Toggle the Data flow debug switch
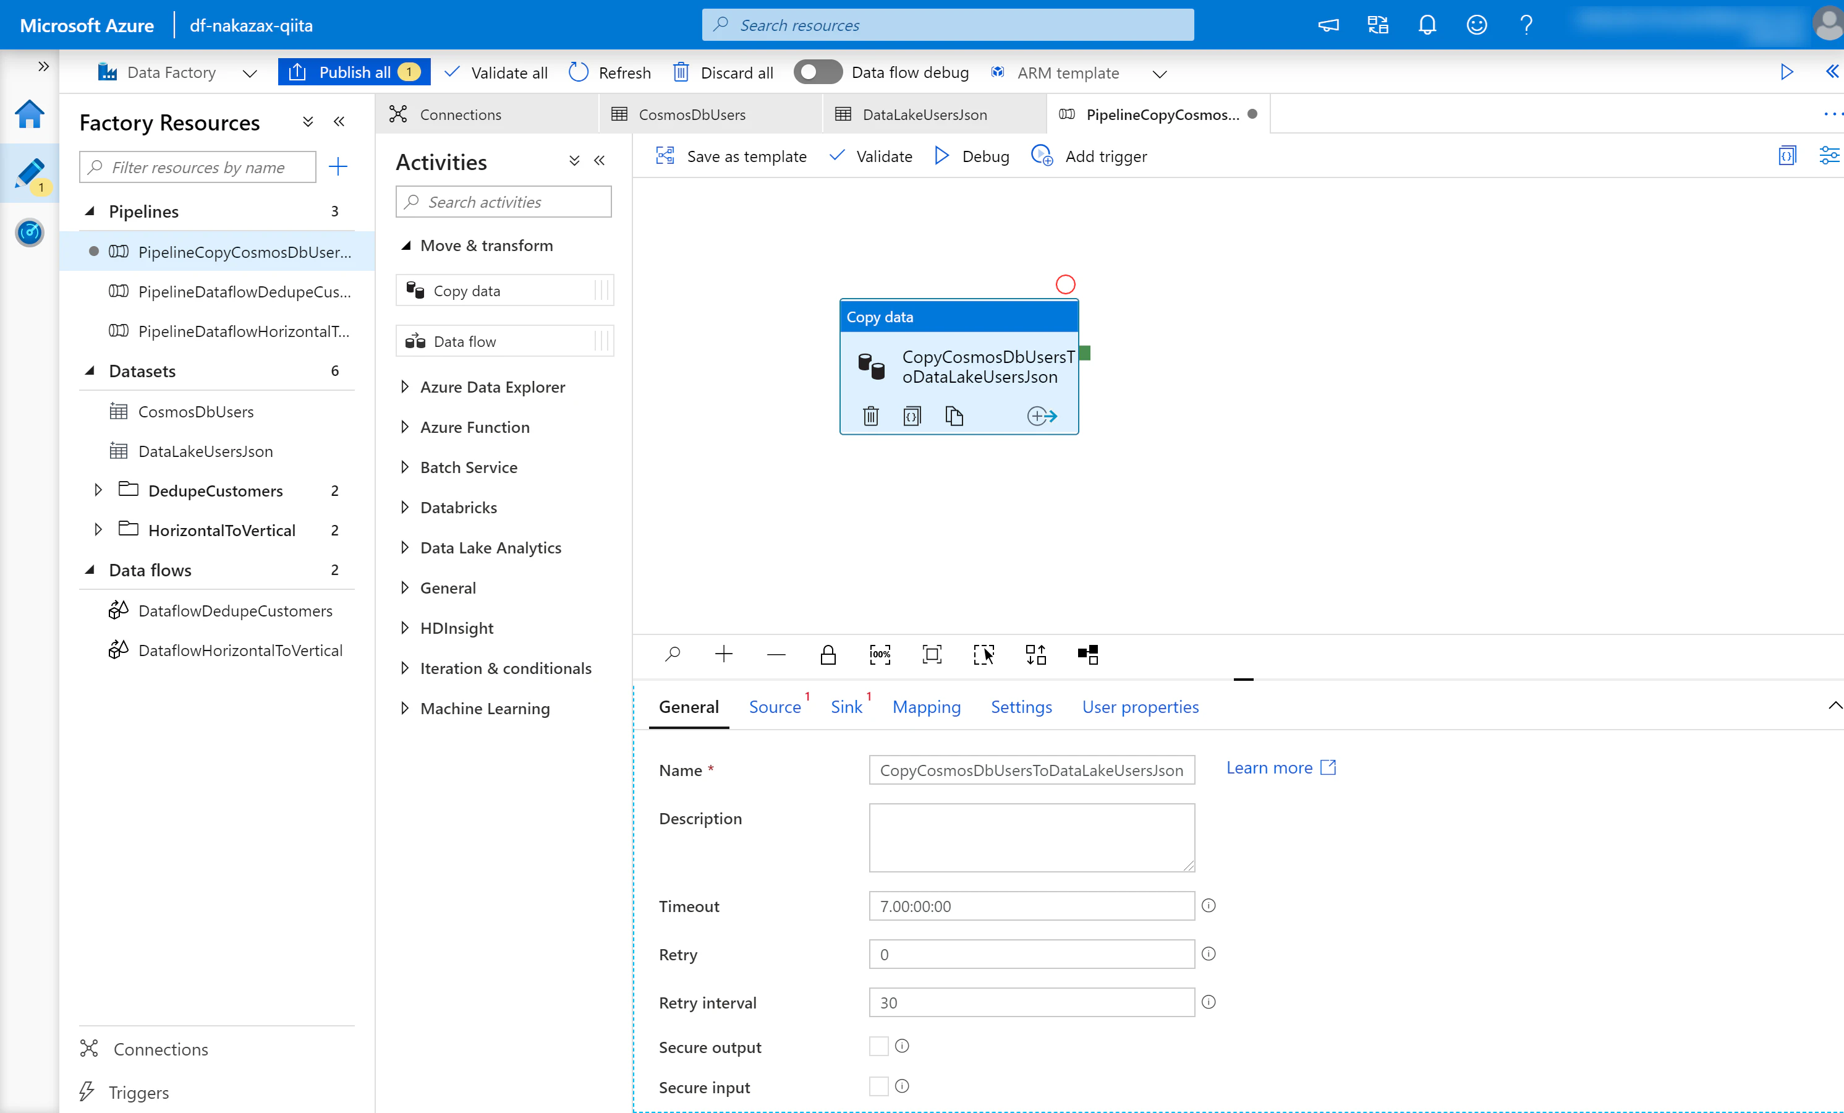The image size is (1844, 1113). point(817,72)
